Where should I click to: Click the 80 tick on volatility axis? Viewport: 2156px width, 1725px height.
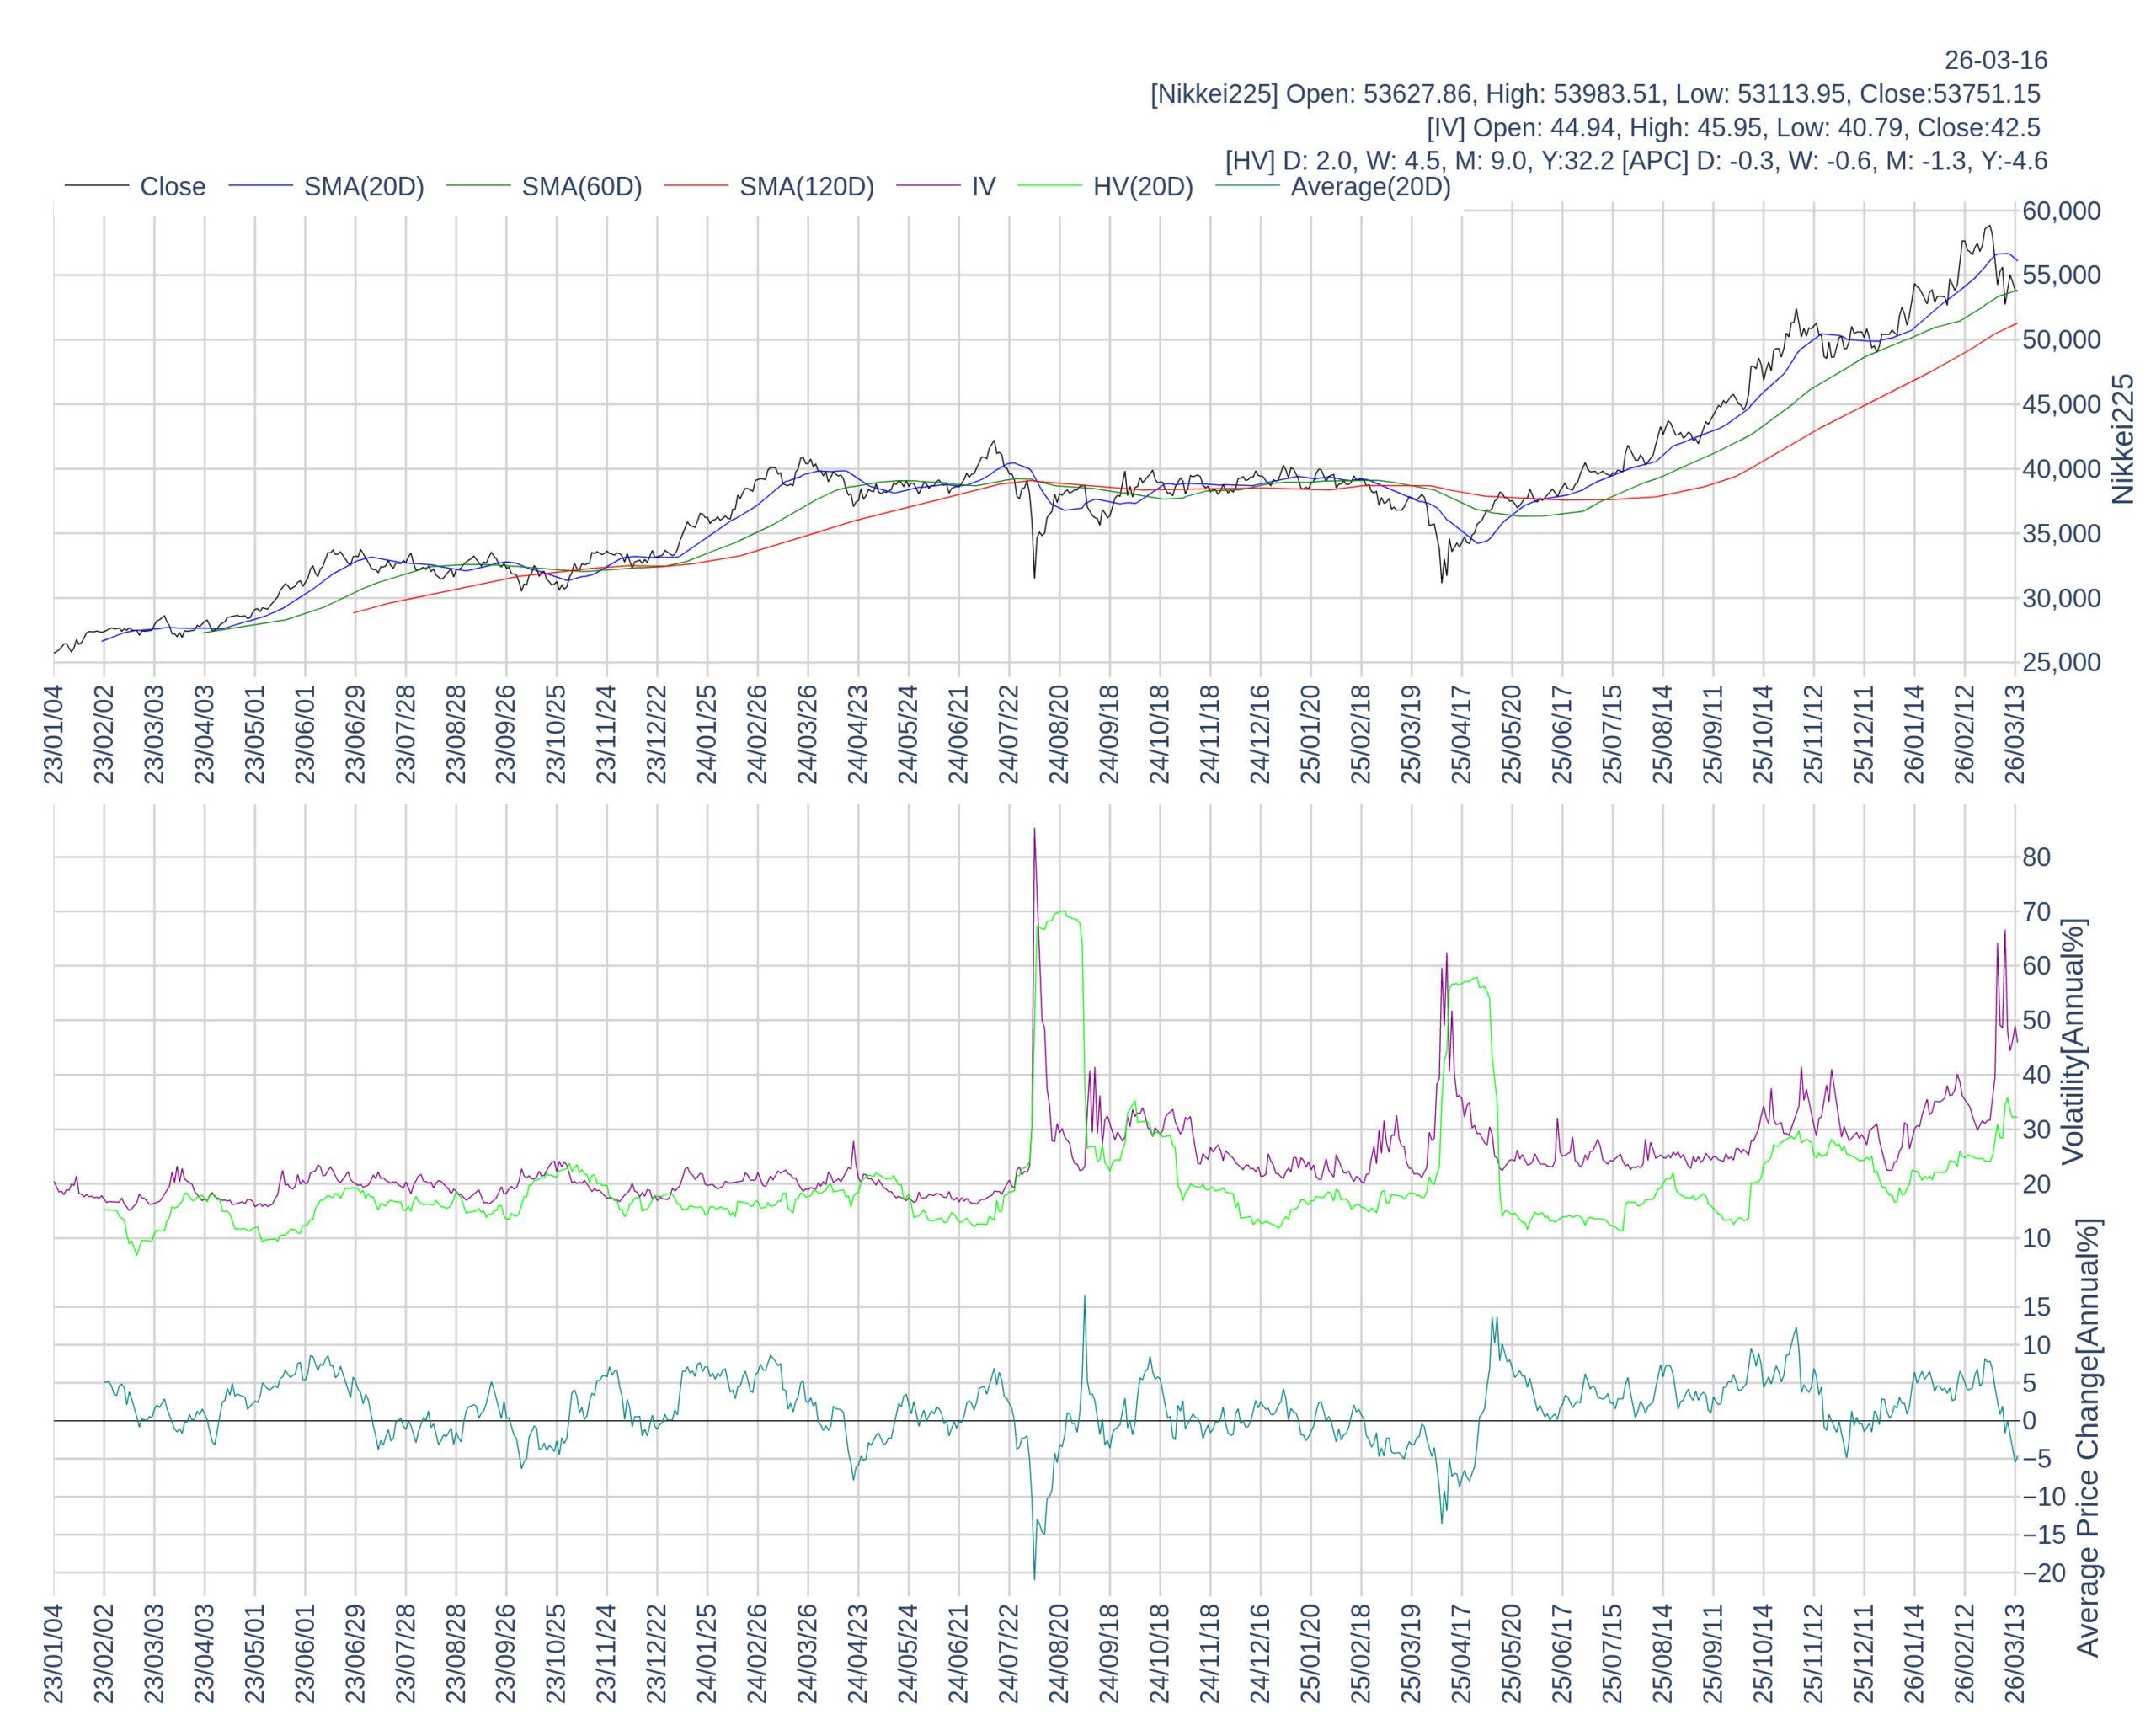pos(2036,857)
